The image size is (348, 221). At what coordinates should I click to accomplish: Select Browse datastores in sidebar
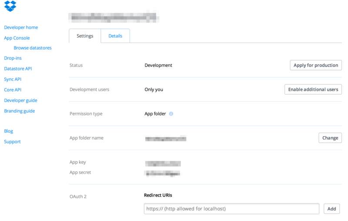[x=33, y=48]
